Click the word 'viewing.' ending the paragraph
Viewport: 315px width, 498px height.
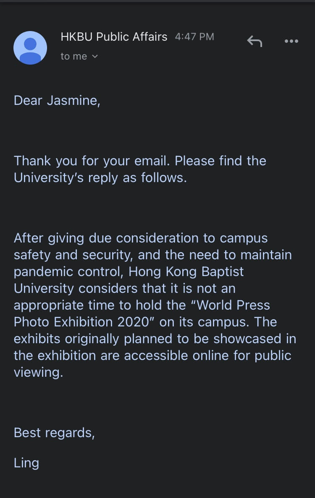tap(39, 372)
